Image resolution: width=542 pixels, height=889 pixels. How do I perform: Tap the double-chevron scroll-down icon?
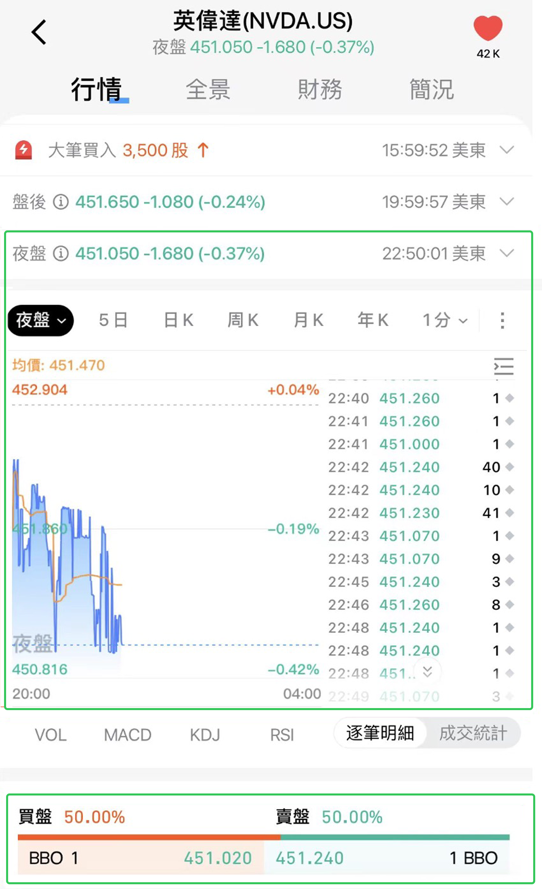pos(428,672)
